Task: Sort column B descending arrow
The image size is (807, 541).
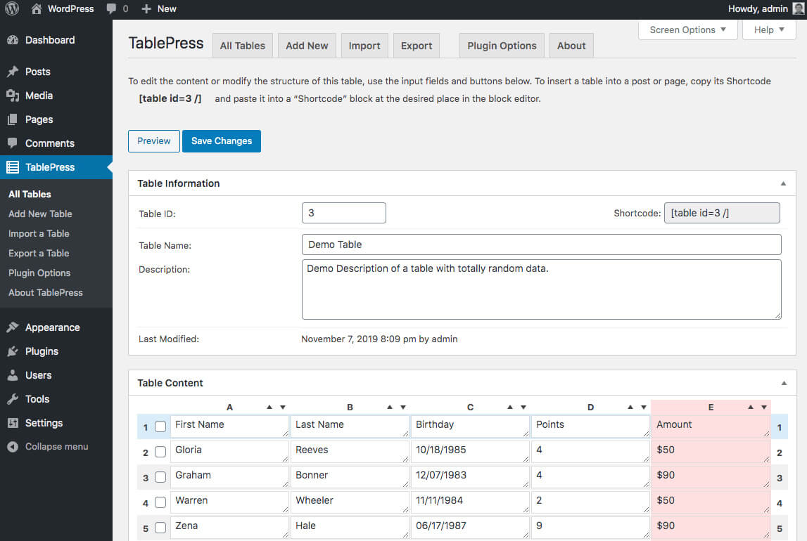Action: 403,407
